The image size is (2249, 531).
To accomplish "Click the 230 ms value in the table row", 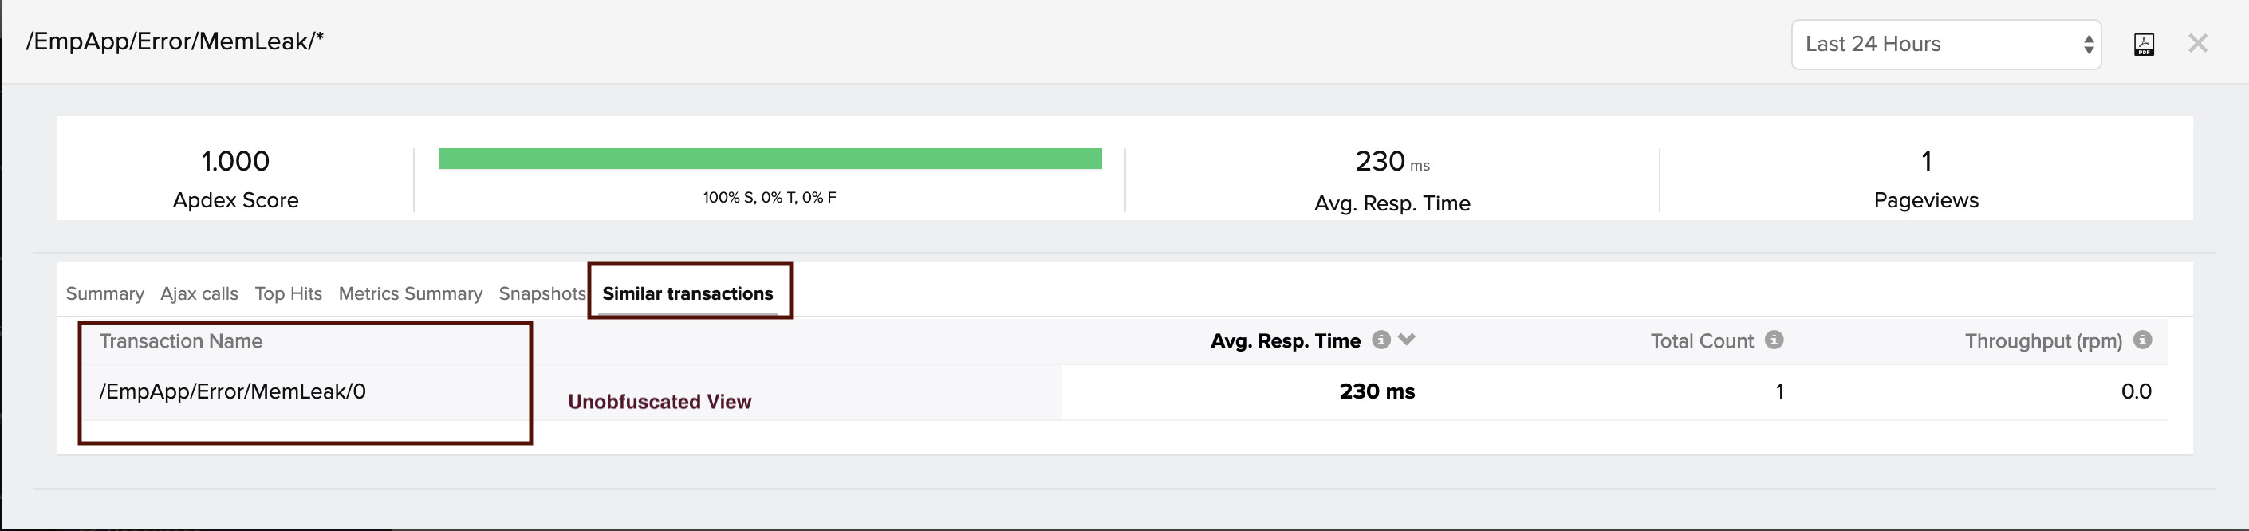I will [x=1376, y=391].
